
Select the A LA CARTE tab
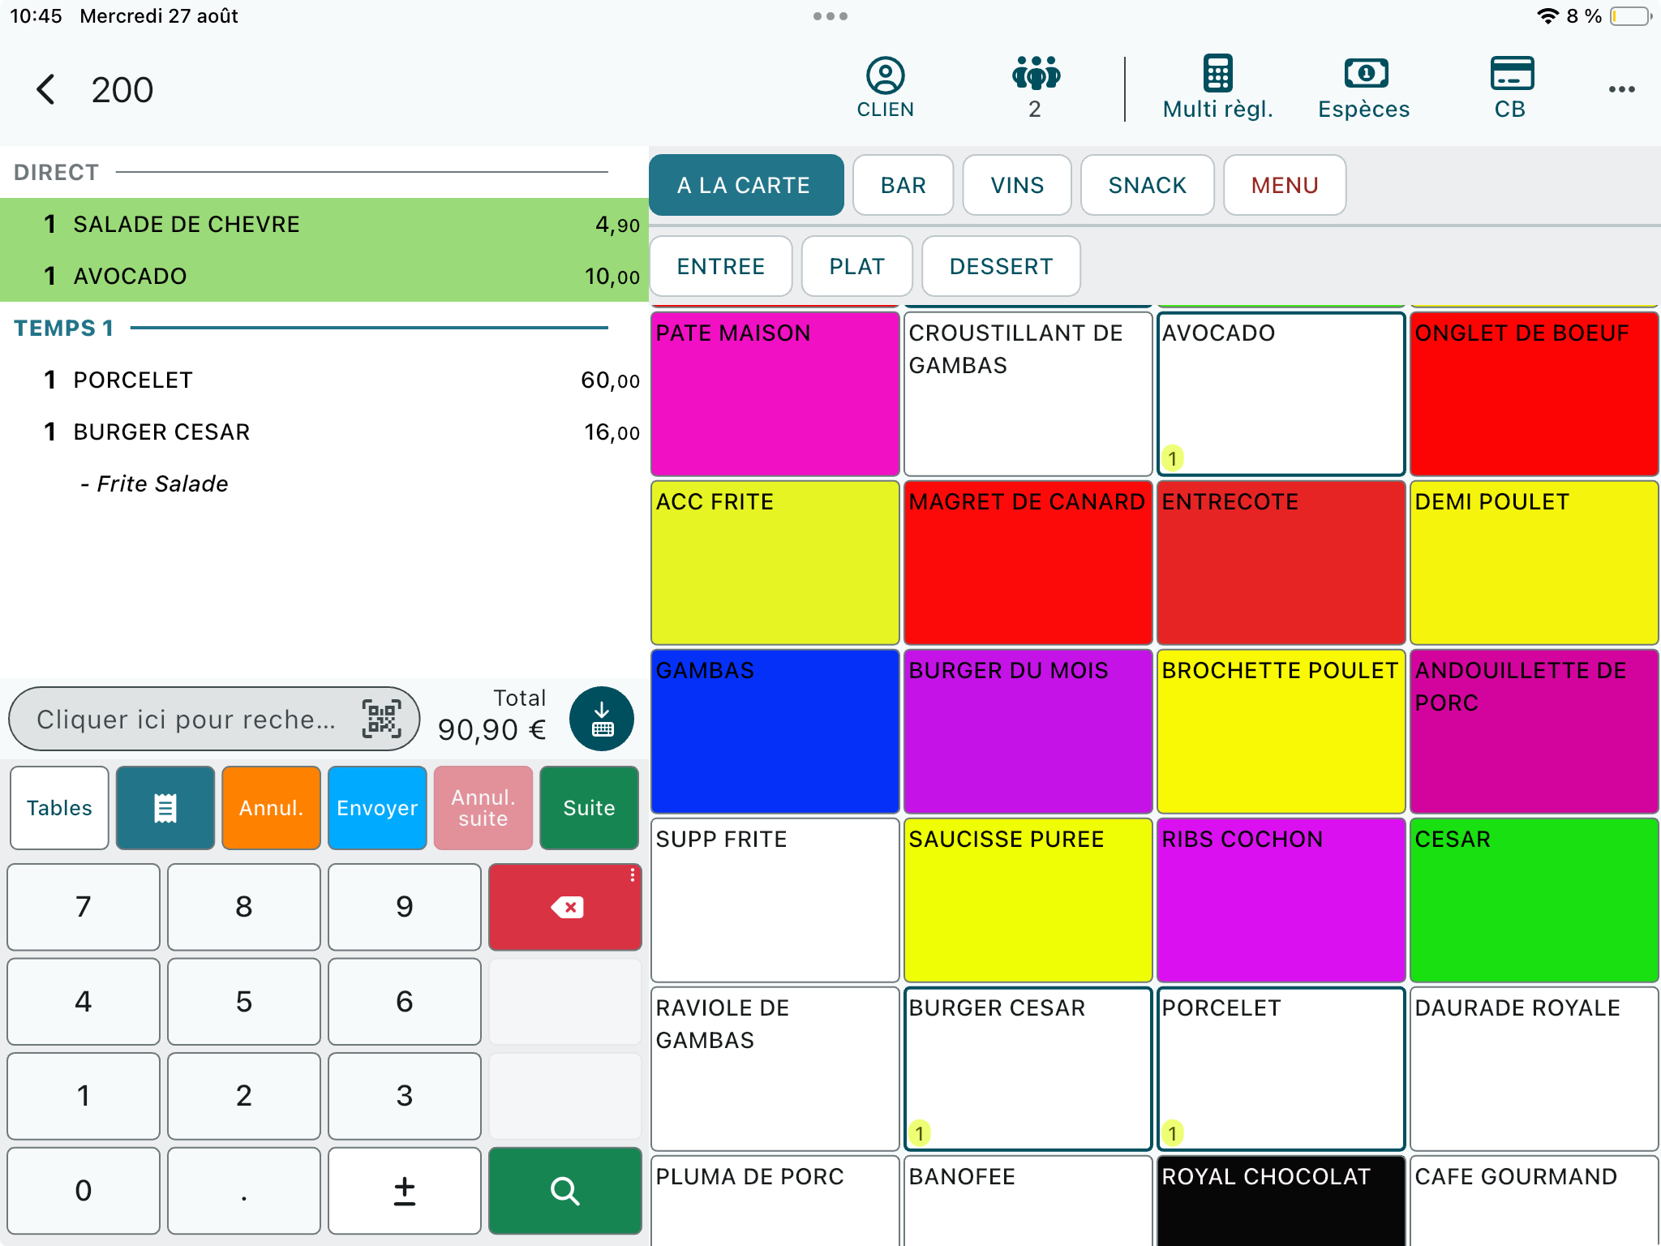(746, 185)
